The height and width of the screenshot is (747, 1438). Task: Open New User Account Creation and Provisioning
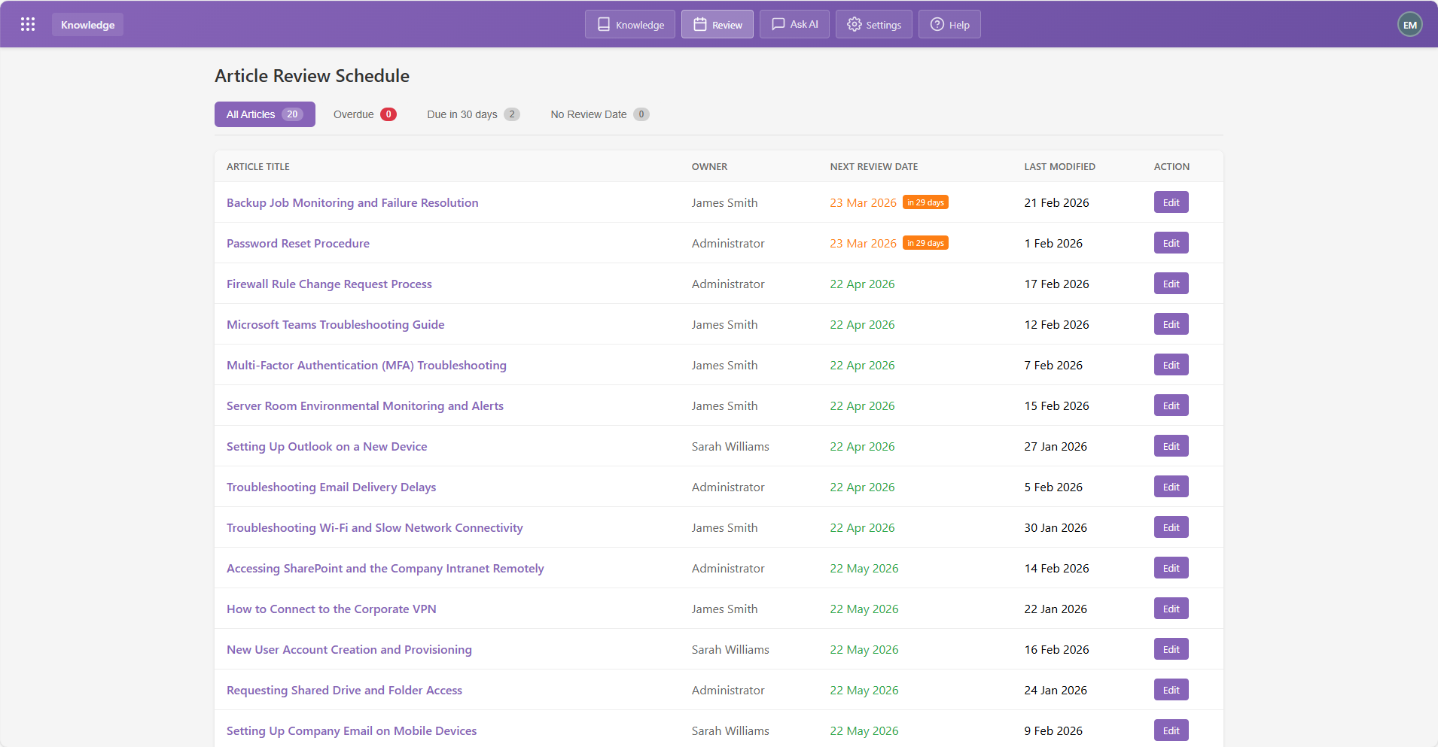(349, 649)
